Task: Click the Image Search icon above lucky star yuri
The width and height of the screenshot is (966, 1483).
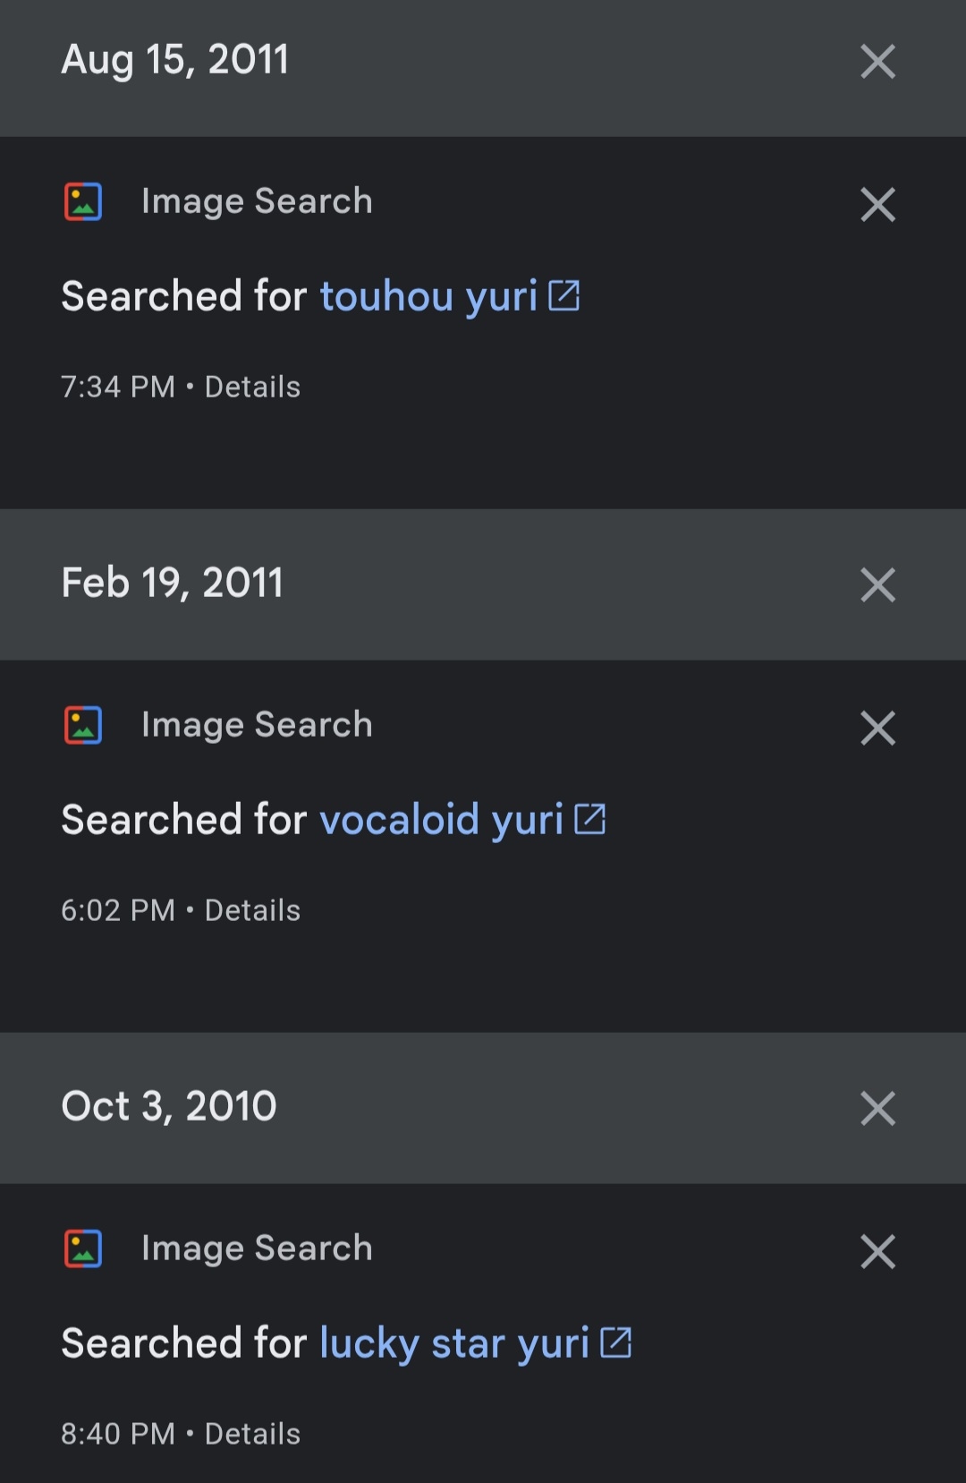Action: (x=83, y=1249)
